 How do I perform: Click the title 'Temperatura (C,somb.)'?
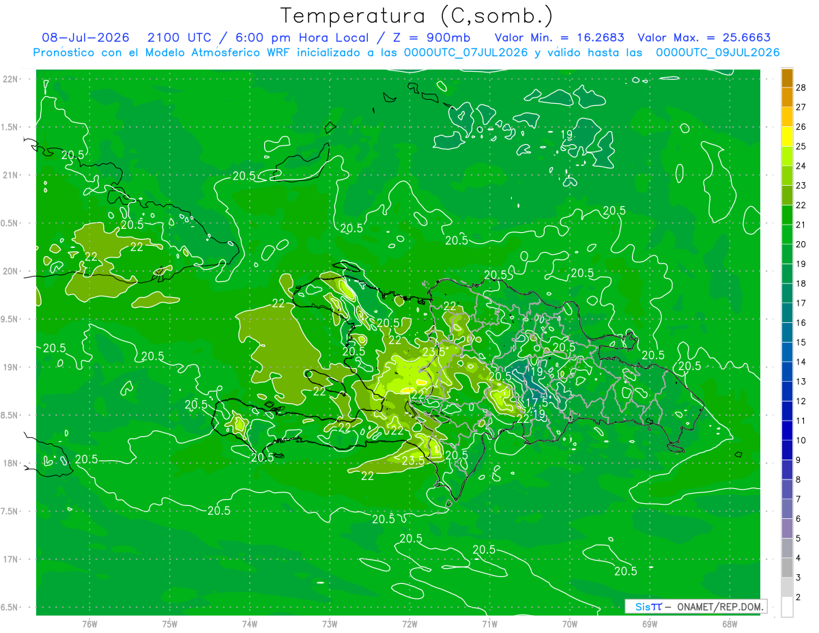tap(417, 16)
